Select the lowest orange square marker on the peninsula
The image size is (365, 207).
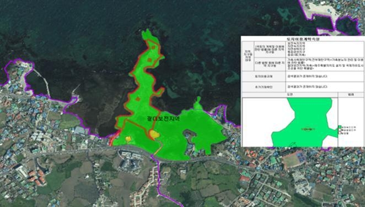coord(138,99)
